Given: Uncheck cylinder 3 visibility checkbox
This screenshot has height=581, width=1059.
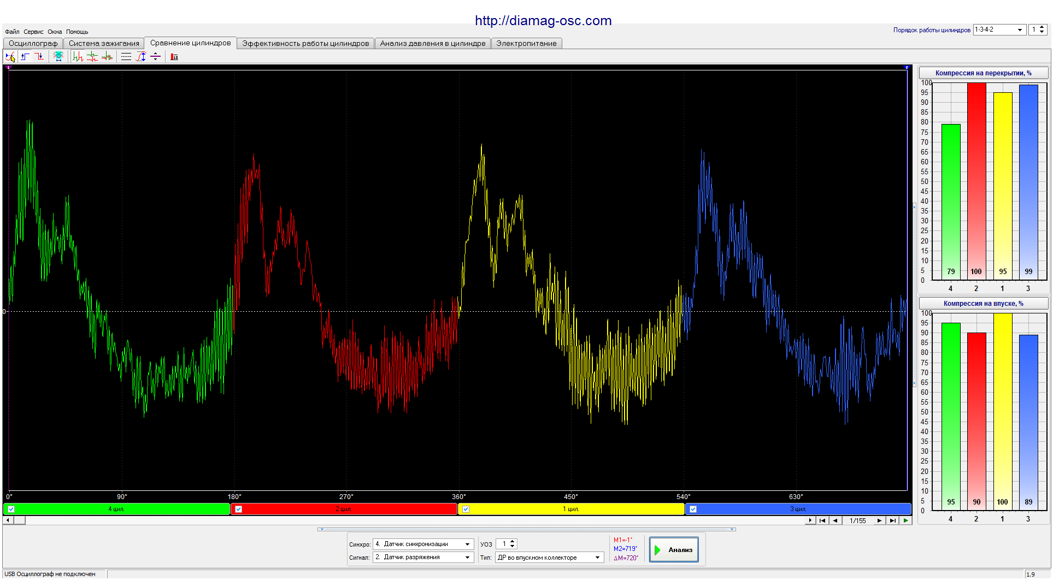Looking at the screenshot, I should (x=693, y=509).
